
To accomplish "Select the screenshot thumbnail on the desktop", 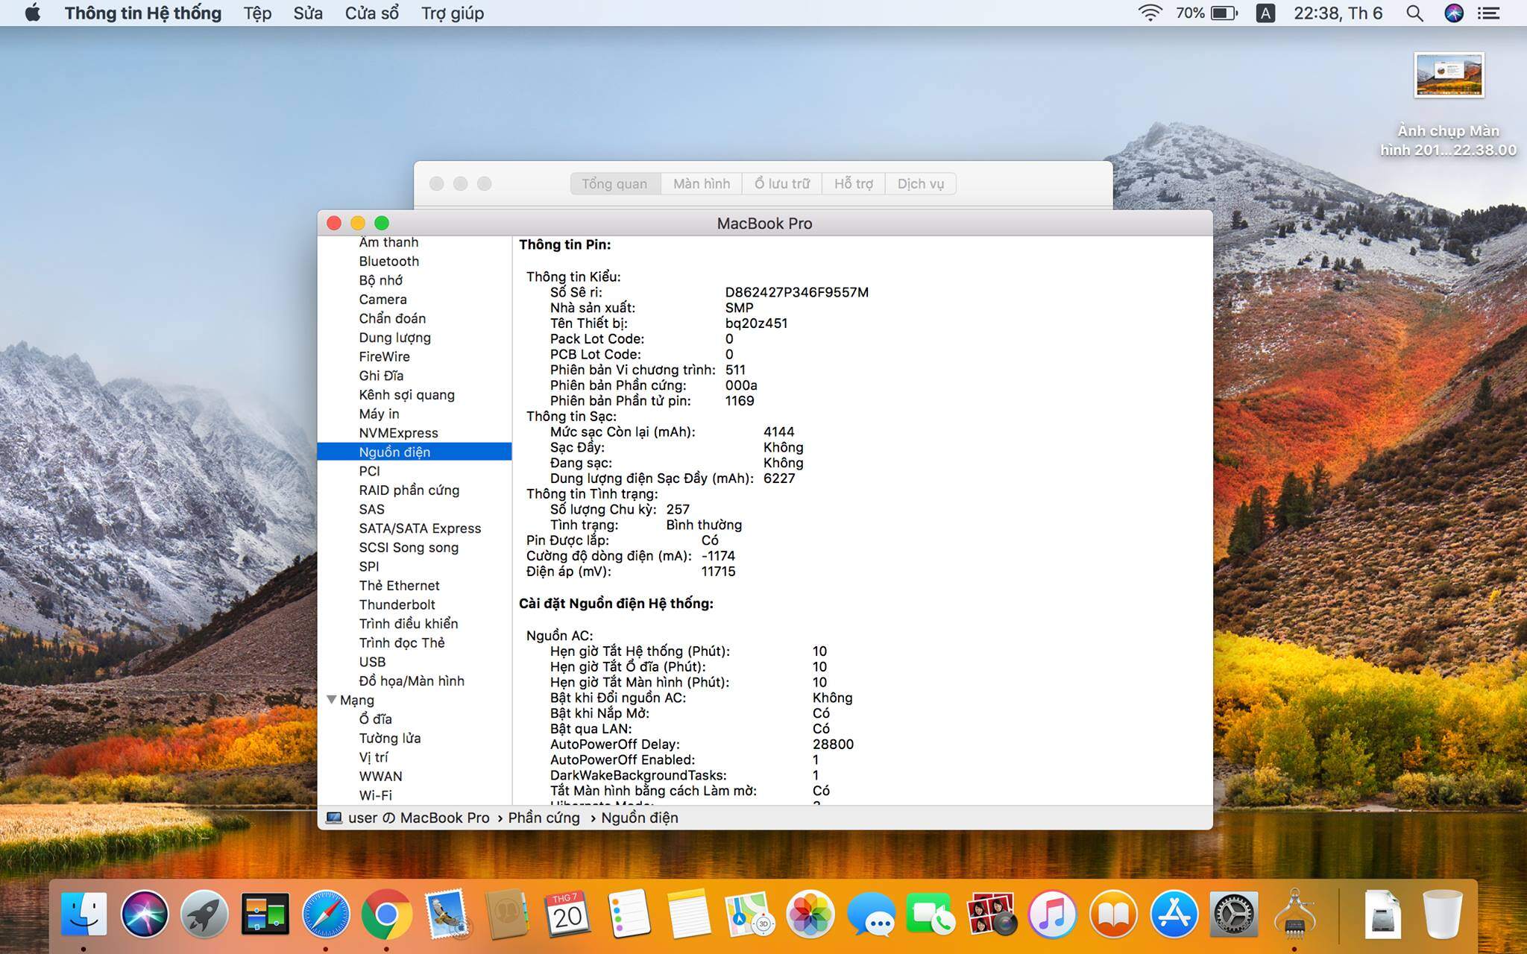I will 1448,75.
